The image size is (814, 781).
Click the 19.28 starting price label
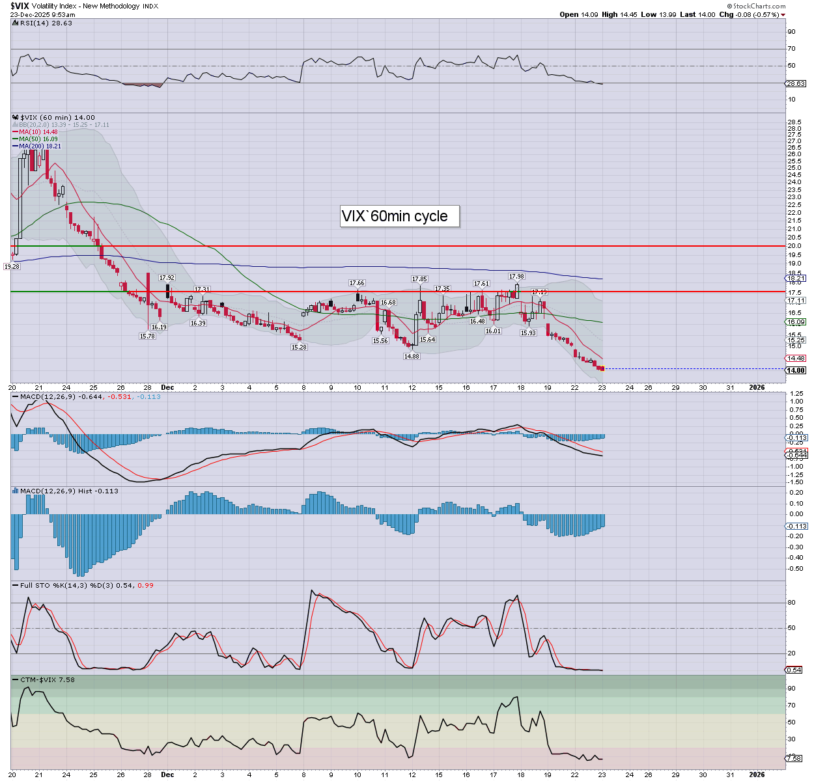[12, 266]
